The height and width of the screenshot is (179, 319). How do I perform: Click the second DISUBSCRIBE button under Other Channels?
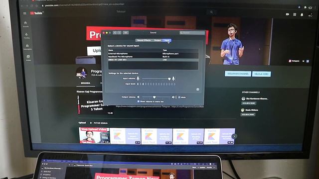[248, 114]
